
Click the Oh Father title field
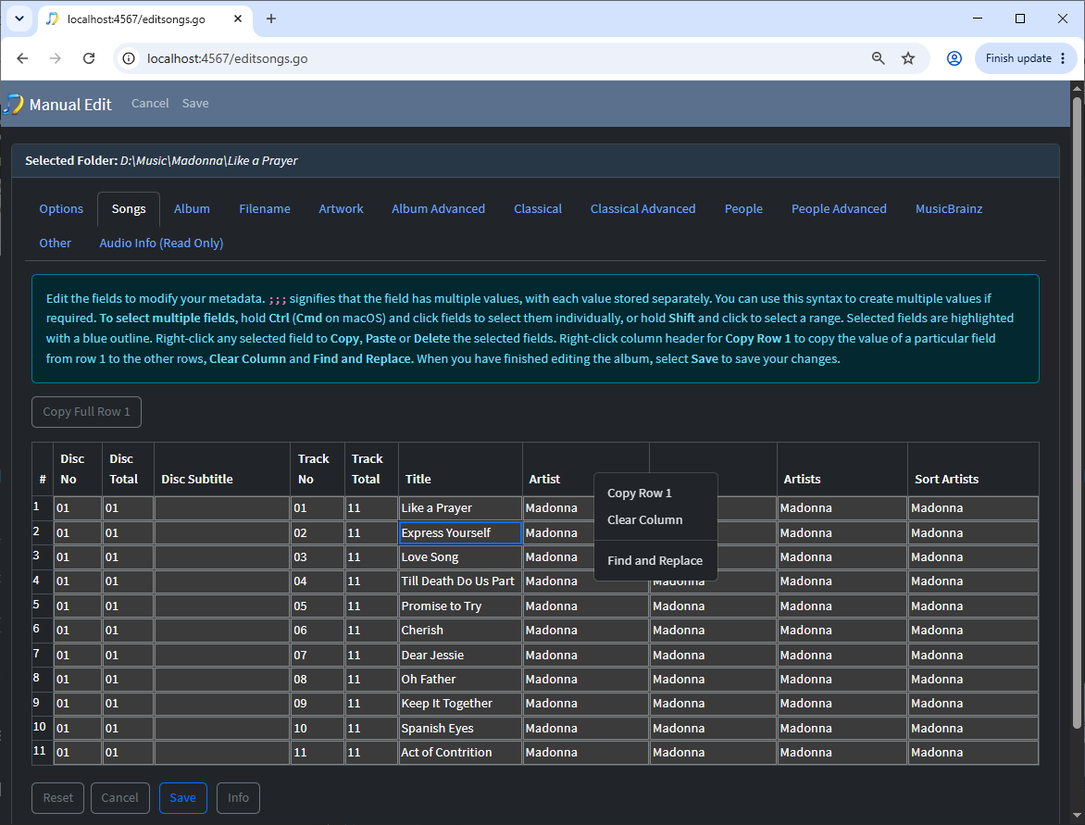[460, 680]
